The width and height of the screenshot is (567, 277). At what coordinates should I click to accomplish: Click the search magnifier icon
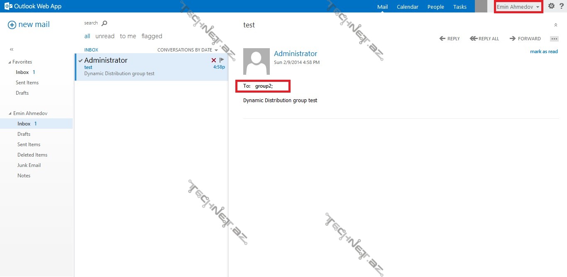(x=104, y=23)
